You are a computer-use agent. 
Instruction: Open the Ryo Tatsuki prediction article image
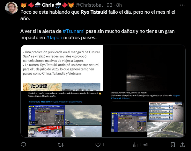click(x=62, y=68)
